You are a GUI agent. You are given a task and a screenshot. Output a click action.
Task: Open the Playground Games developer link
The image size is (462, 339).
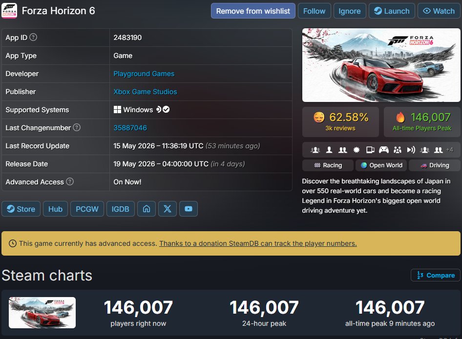pyautogui.click(x=144, y=74)
